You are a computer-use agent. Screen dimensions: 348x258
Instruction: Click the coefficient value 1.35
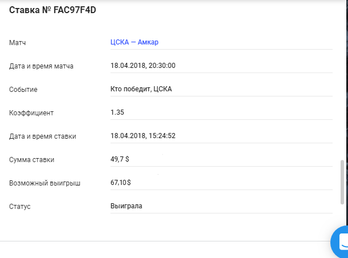coord(117,112)
